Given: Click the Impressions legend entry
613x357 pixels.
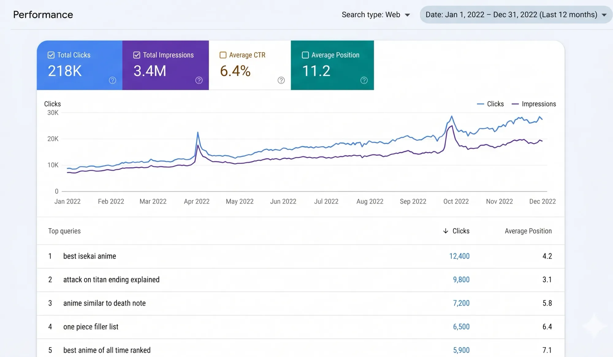Looking at the screenshot, I should click(539, 104).
